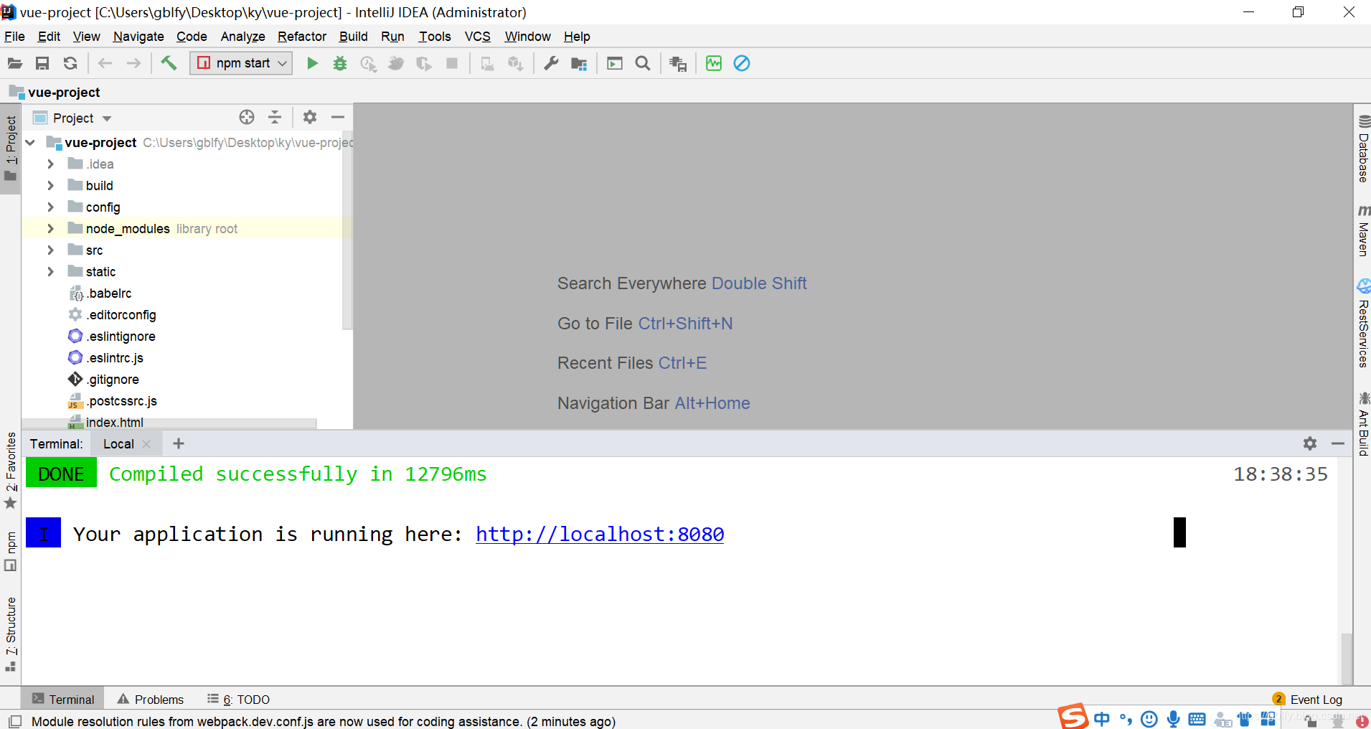Open file or project folder icon
Image resolution: width=1371 pixels, height=729 pixels.
14,64
